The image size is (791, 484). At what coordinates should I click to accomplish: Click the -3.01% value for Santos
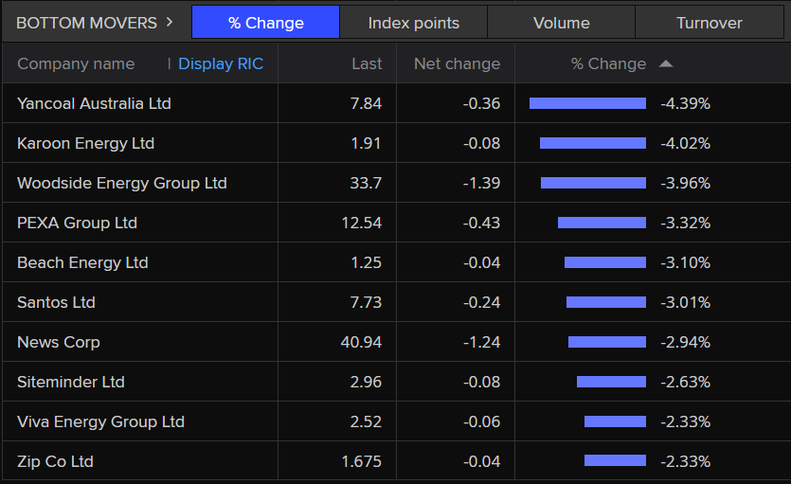(x=686, y=302)
